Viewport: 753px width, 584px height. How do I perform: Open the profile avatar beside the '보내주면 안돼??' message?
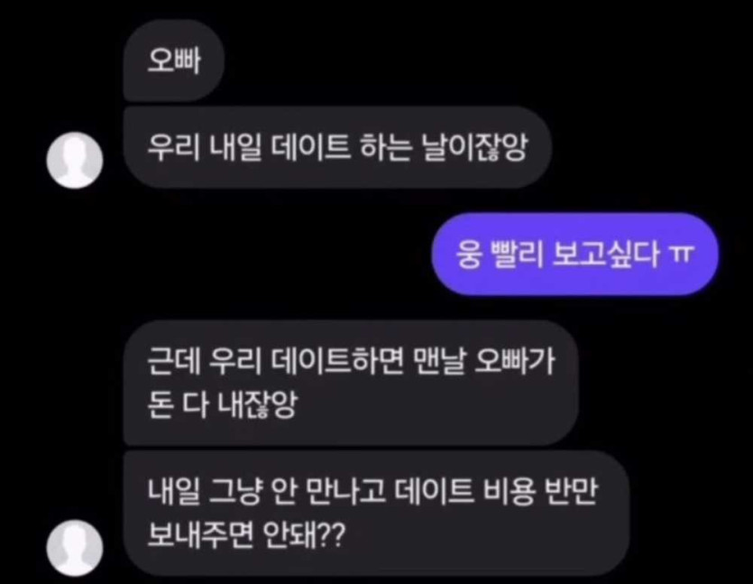pyautogui.click(x=75, y=548)
